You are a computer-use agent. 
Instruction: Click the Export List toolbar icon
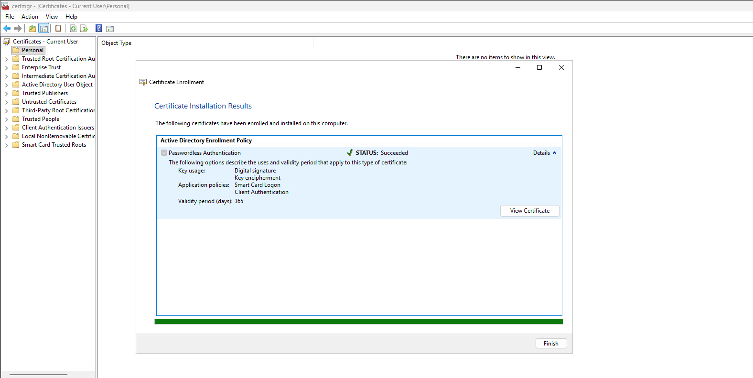coord(84,29)
